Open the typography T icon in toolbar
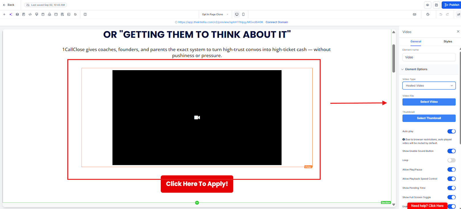The width and height of the screenshot is (461, 209). 43,14
